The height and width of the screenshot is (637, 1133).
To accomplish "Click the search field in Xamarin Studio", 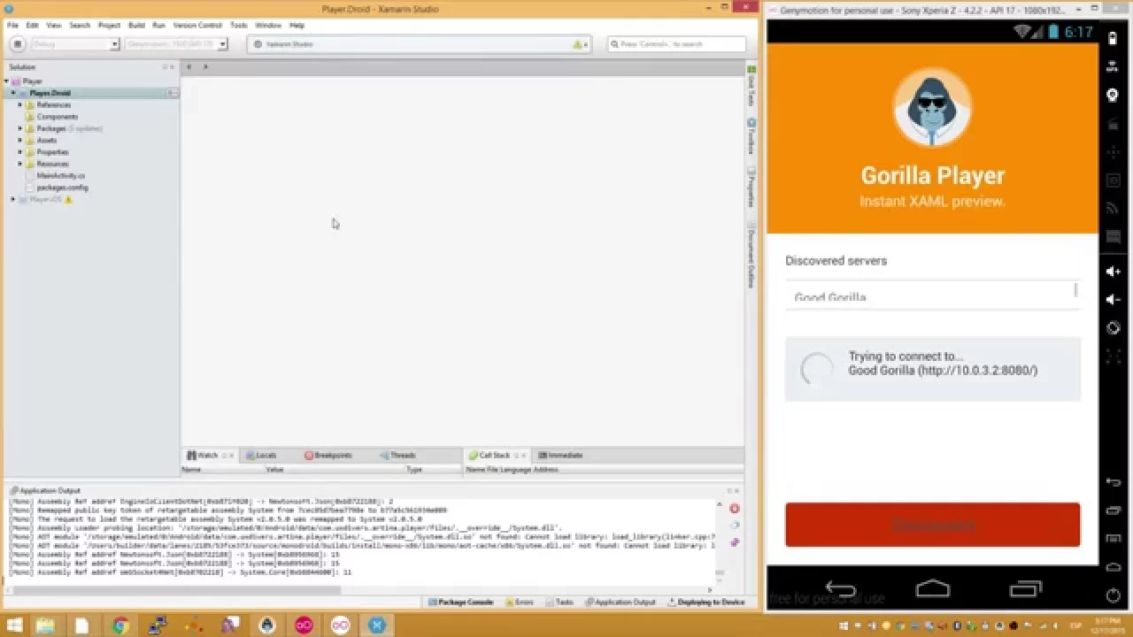I will (677, 43).
